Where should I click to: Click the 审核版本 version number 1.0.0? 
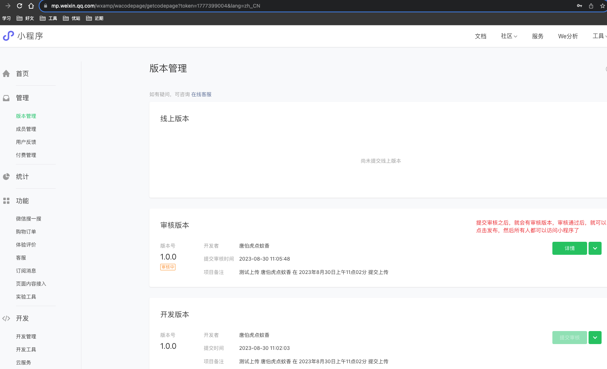point(168,257)
